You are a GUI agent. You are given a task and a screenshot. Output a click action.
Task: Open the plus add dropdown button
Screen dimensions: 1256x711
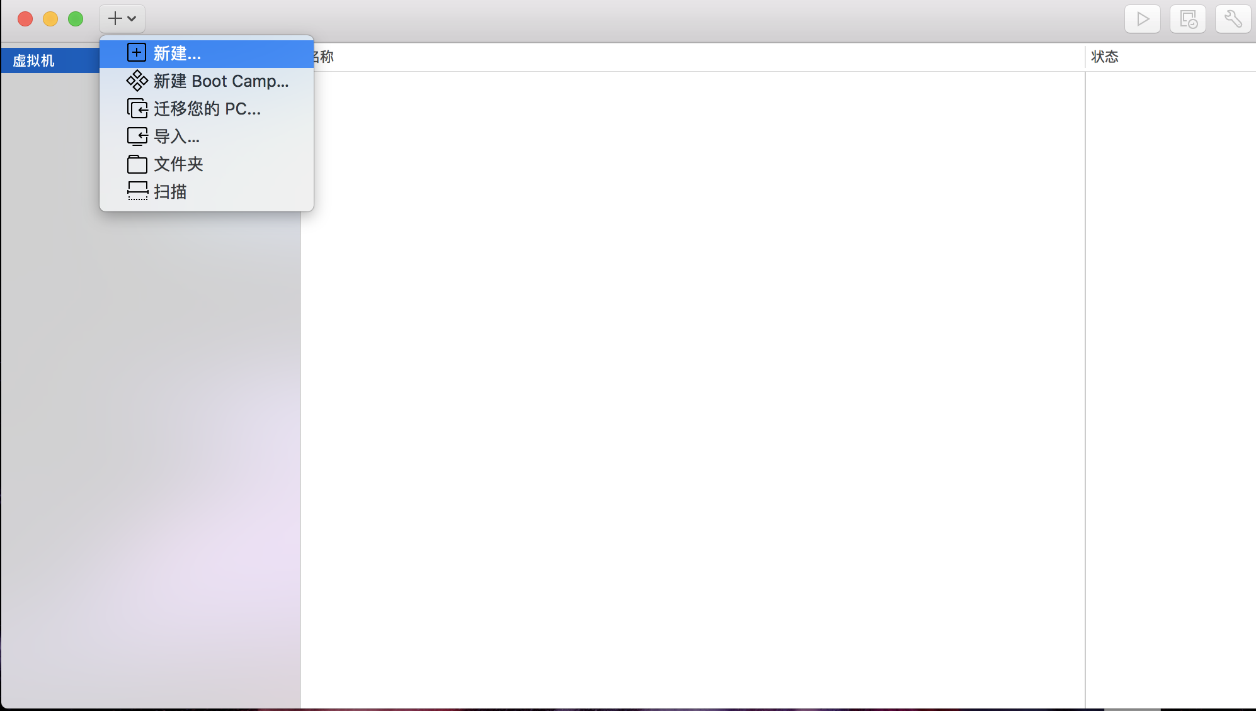(122, 19)
